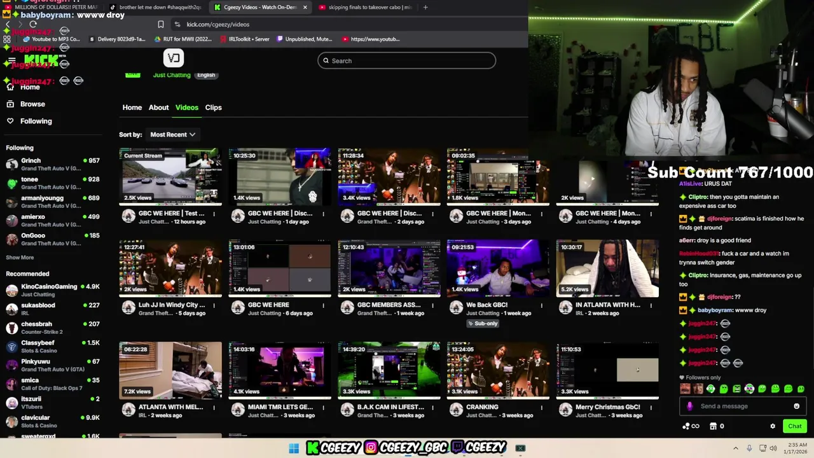
Task: Open options menu for Merry Christmas GBC! video
Action: point(651,407)
